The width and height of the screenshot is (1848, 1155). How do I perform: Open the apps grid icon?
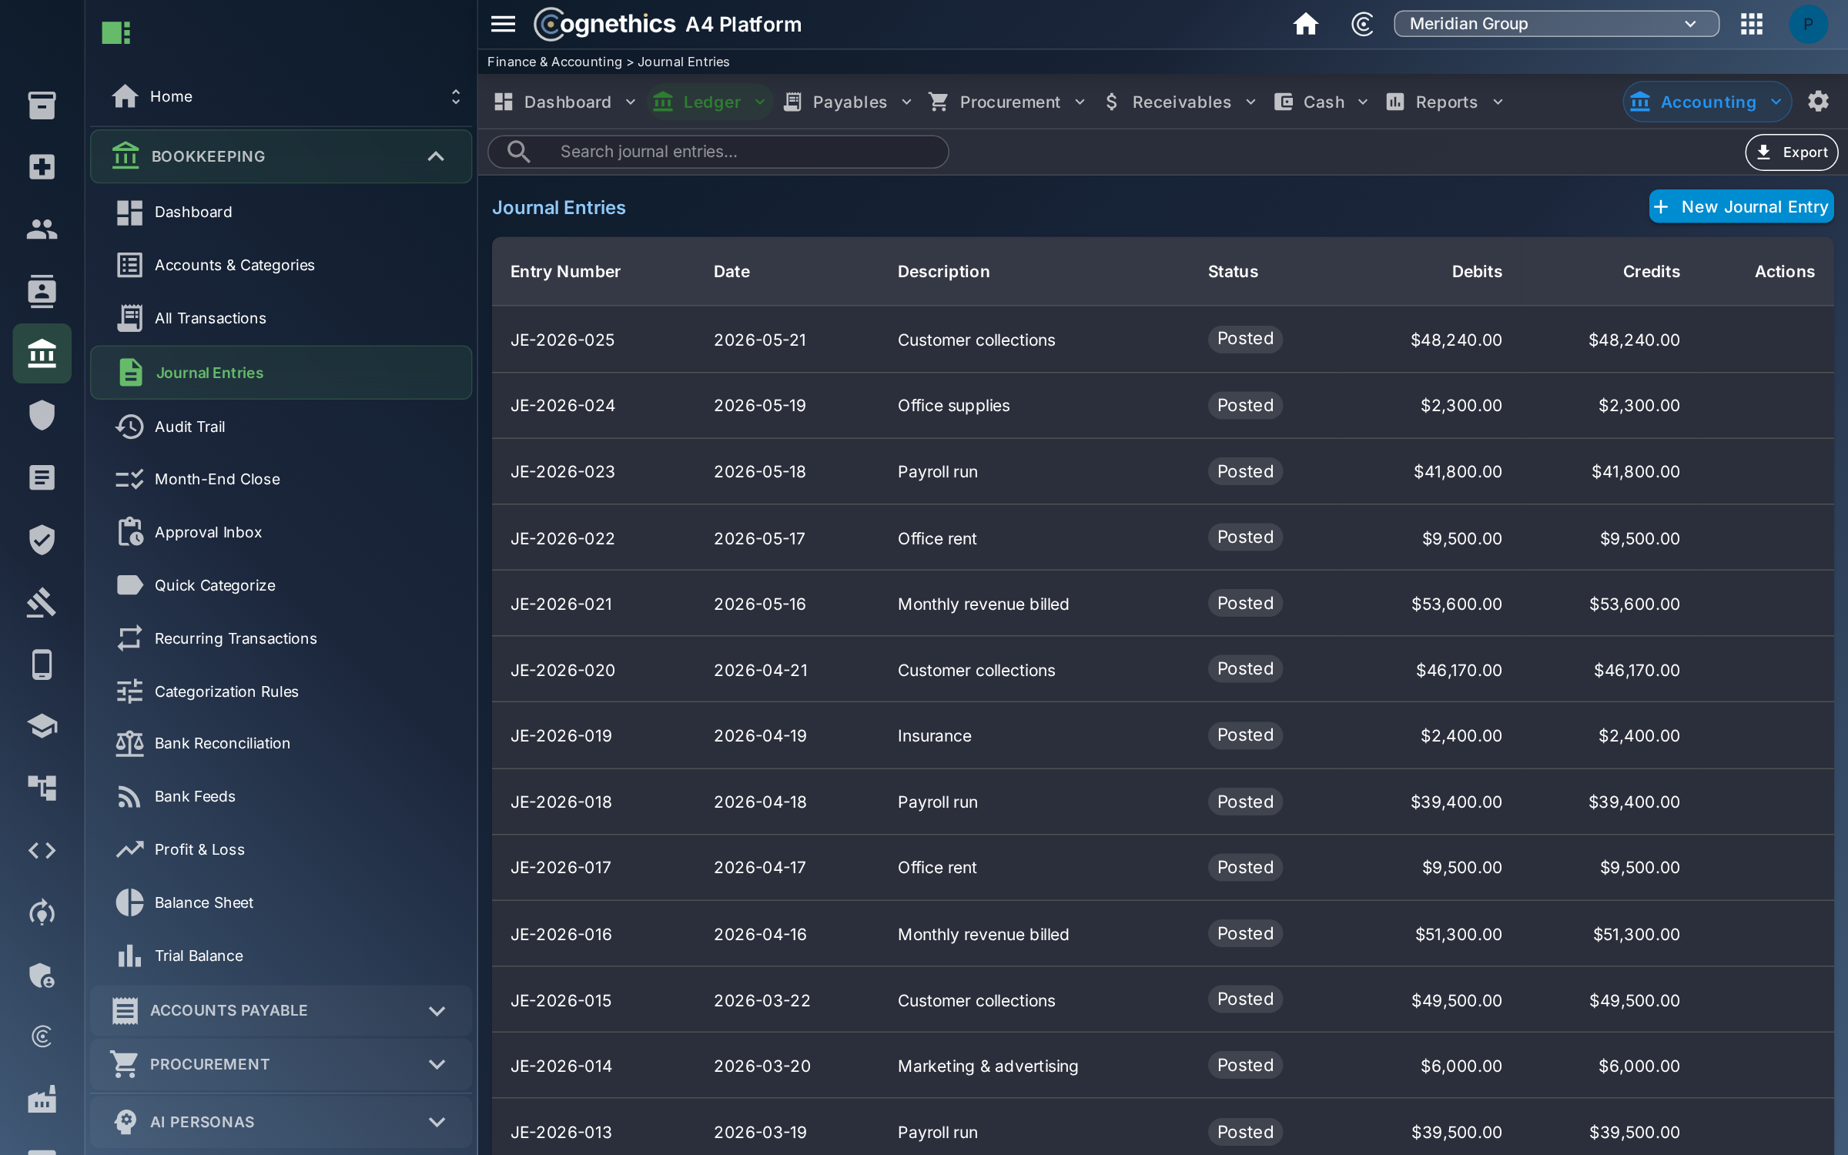1751,24
